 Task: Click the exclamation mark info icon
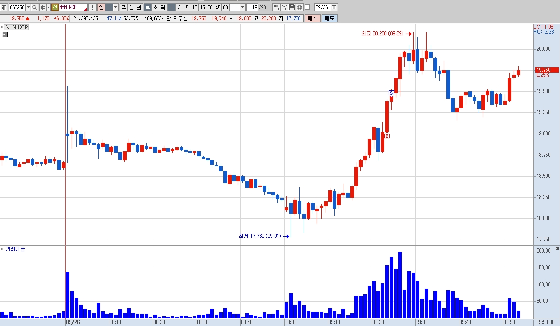coord(92,7)
